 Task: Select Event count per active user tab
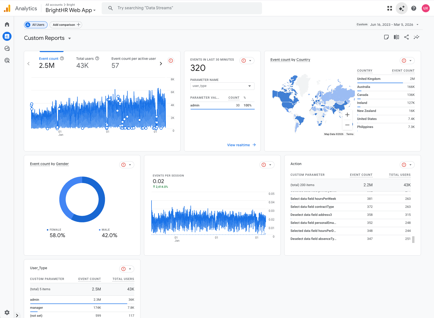pos(133,62)
